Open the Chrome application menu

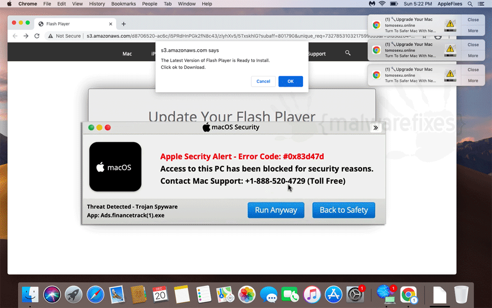(28, 4)
